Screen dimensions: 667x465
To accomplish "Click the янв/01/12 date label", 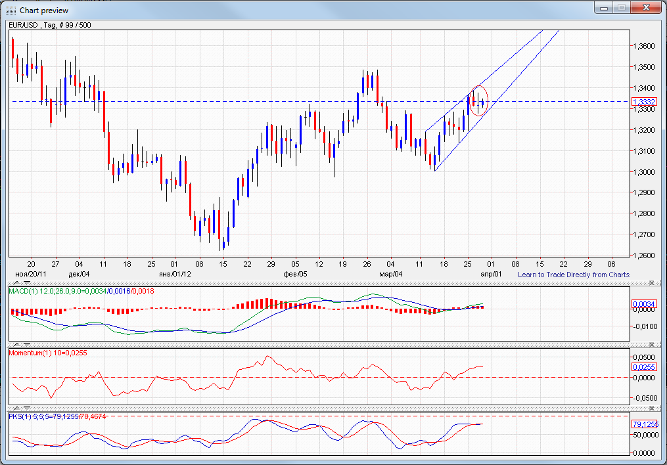I will pos(175,274).
